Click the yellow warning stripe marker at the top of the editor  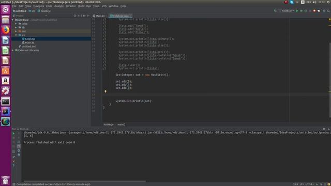(x=330, y=20)
